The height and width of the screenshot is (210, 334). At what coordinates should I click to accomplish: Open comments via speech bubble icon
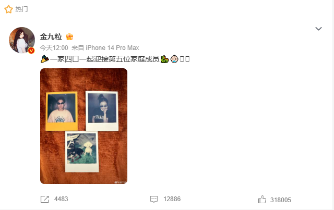154,199
